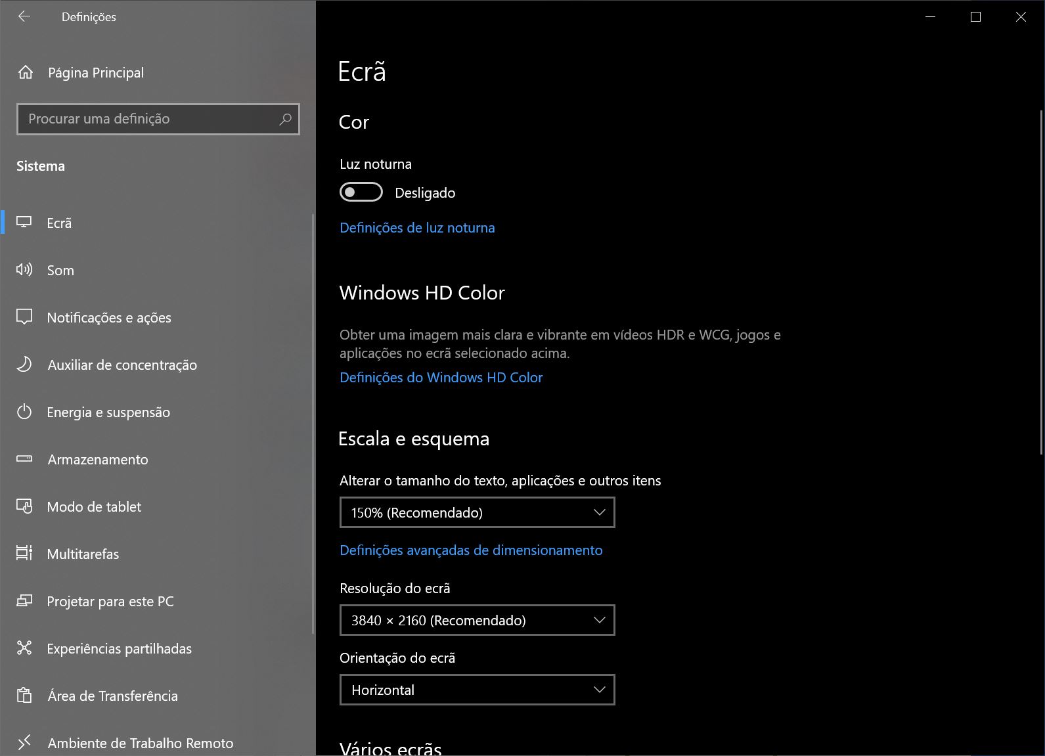This screenshot has height=756, width=1045.
Task: Open the 150% (Recomendado) scale dropdown
Action: pos(478,512)
